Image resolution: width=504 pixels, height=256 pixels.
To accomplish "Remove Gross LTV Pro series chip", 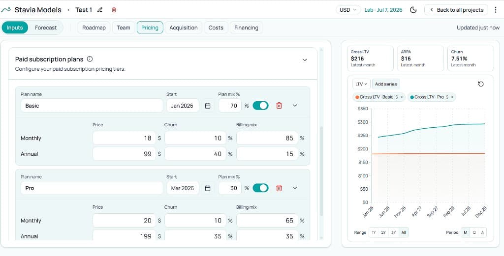I will tap(452, 97).
